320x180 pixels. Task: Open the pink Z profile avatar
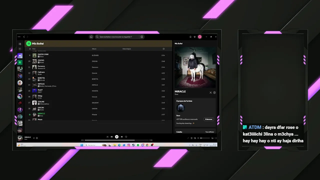pyautogui.click(x=200, y=37)
